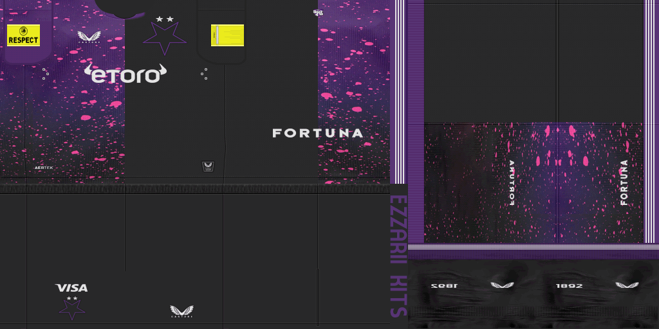This screenshot has height=329, width=659.
Task: Click the two white stars above the crest
Action: coord(165,19)
